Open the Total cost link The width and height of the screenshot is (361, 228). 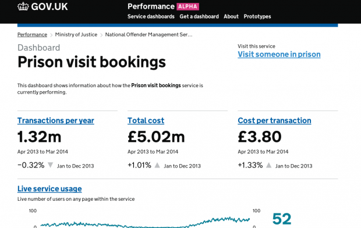[x=146, y=120]
